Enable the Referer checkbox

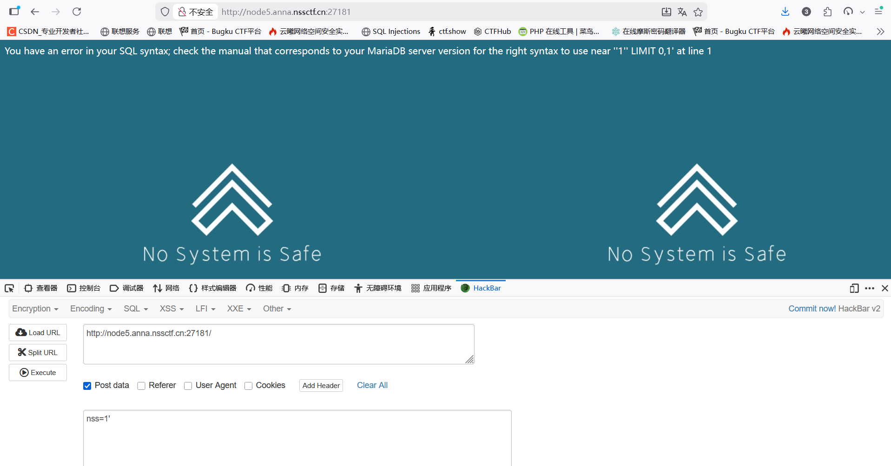click(141, 386)
